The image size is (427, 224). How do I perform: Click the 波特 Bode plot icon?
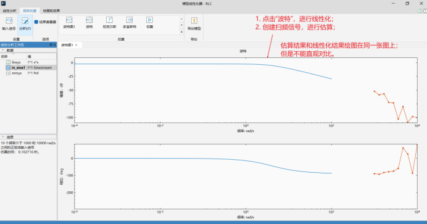(89, 23)
